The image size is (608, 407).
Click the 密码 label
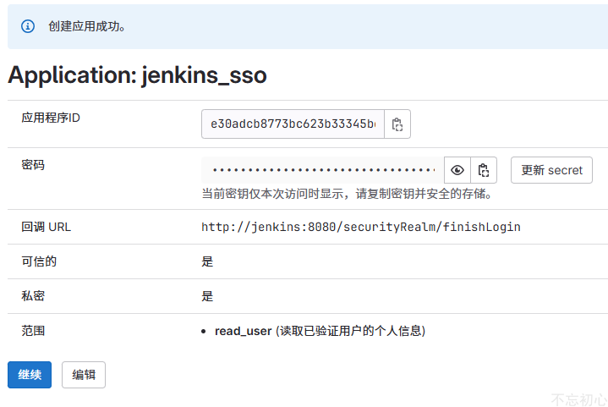(33, 165)
